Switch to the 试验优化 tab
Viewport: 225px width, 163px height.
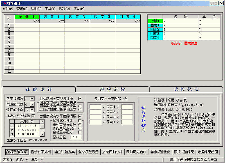[x=186, y=89]
